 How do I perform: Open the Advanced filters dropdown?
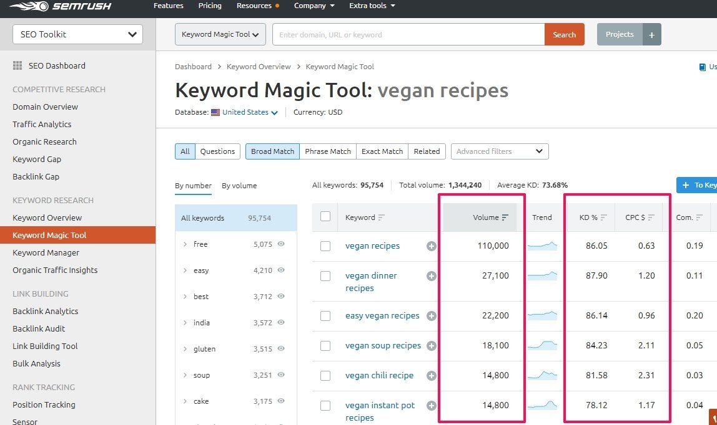500,151
